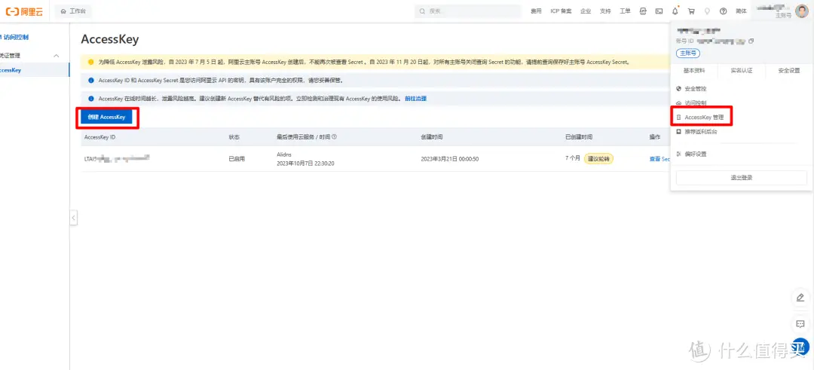This screenshot has width=814, height=370.
Task: Click the 安全管控 shield icon
Action: [678, 89]
